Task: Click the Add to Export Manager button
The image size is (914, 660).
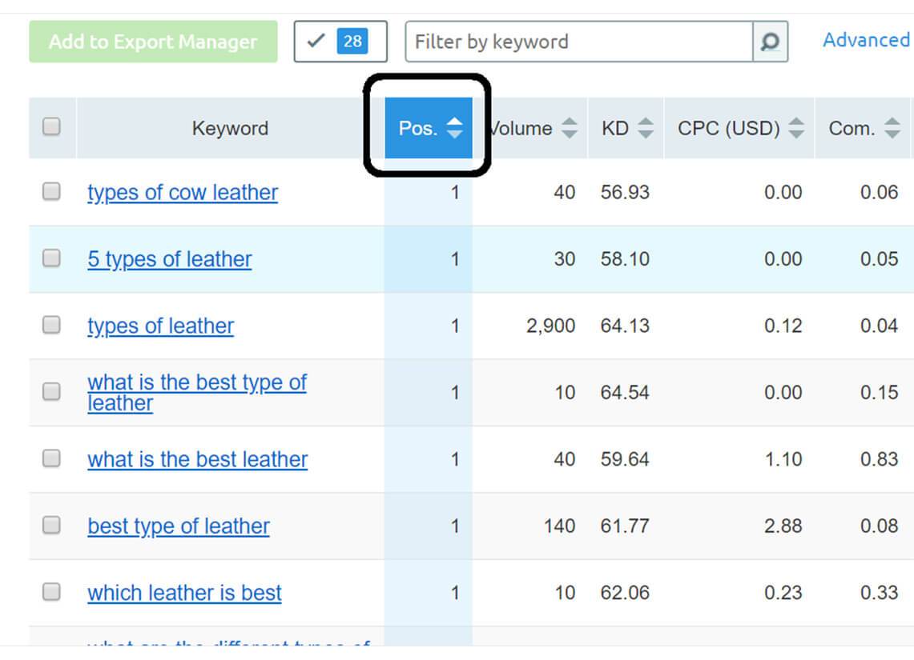Action: click(151, 42)
